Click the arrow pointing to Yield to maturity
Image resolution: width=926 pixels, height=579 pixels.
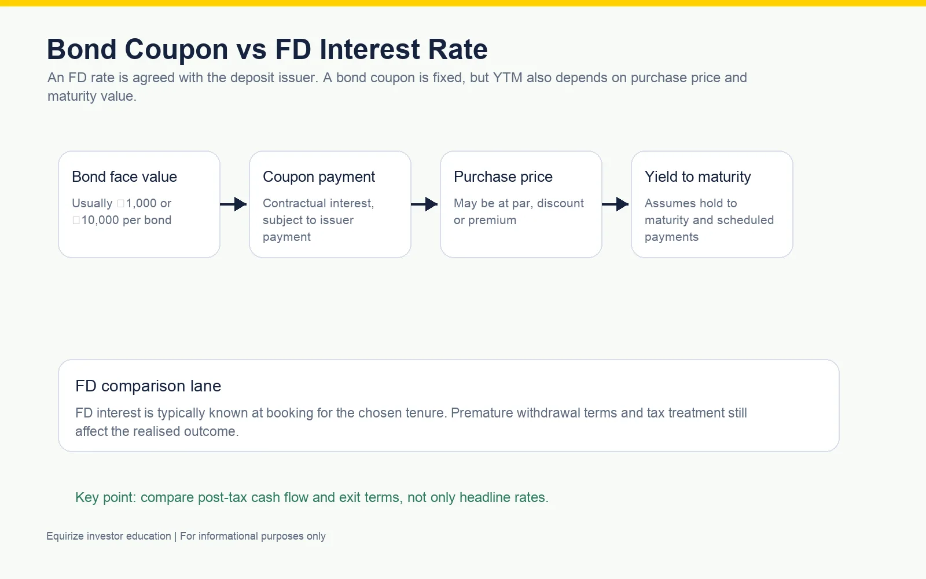tap(616, 204)
